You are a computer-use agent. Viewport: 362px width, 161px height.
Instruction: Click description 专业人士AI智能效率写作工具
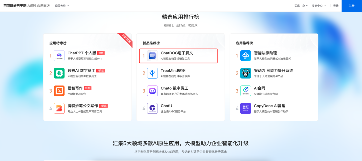pos(85,112)
